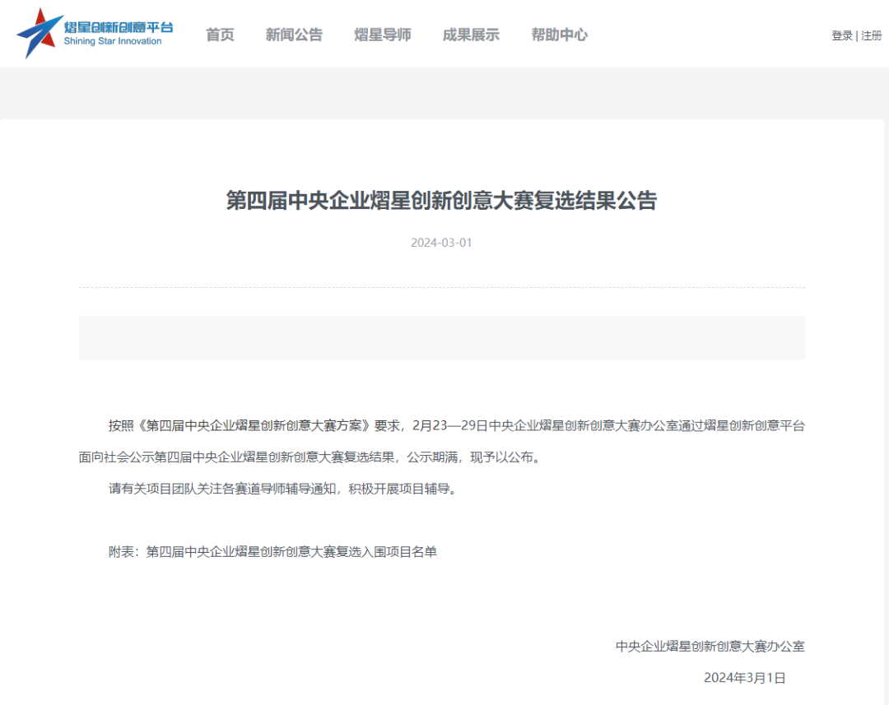Click the publish date 2024-03-01
The width and height of the screenshot is (889, 705).
pos(441,243)
